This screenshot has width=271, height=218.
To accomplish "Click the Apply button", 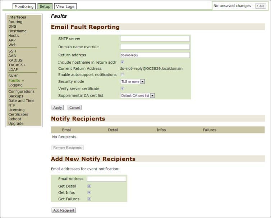I will click(58, 108).
